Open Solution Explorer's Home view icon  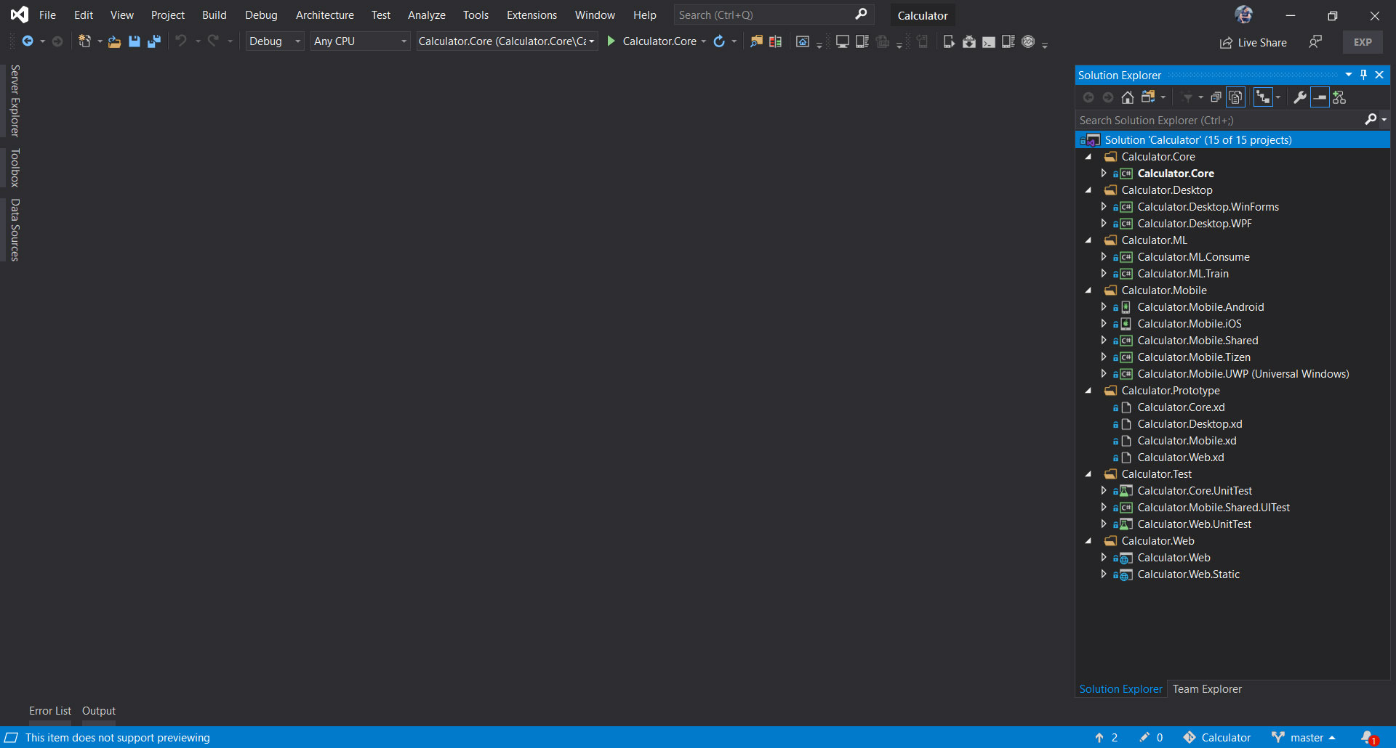(1128, 97)
